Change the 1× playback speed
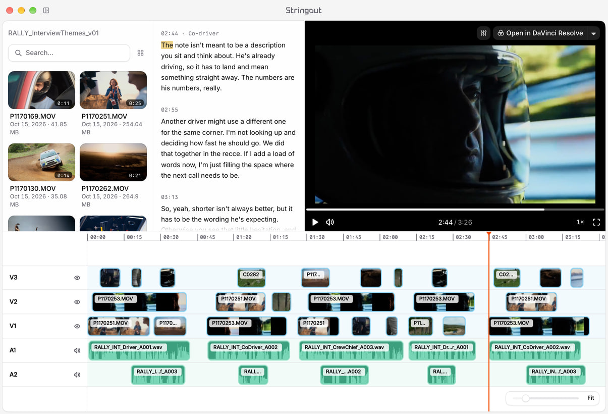The height and width of the screenshot is (414, 608). [580, 222]
